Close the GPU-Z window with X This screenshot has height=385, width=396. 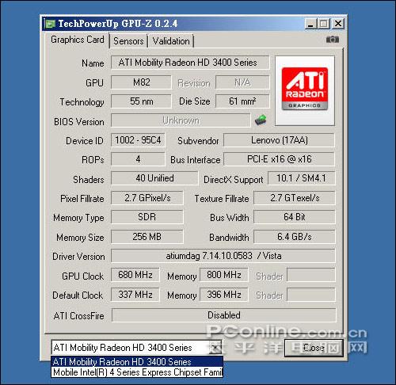coord(338,24)
